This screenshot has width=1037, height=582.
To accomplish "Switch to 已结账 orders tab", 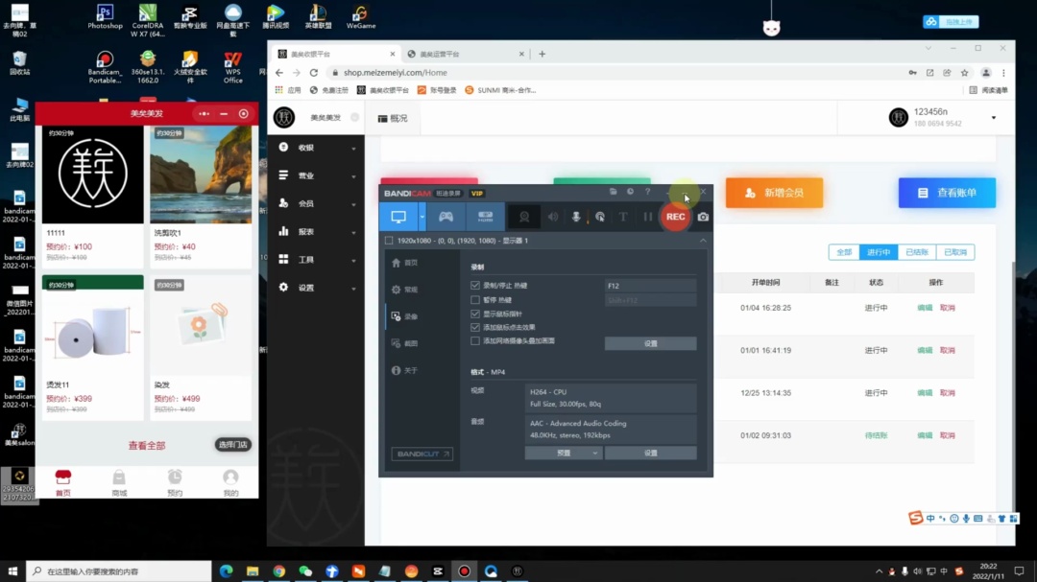I will point(916,252).
